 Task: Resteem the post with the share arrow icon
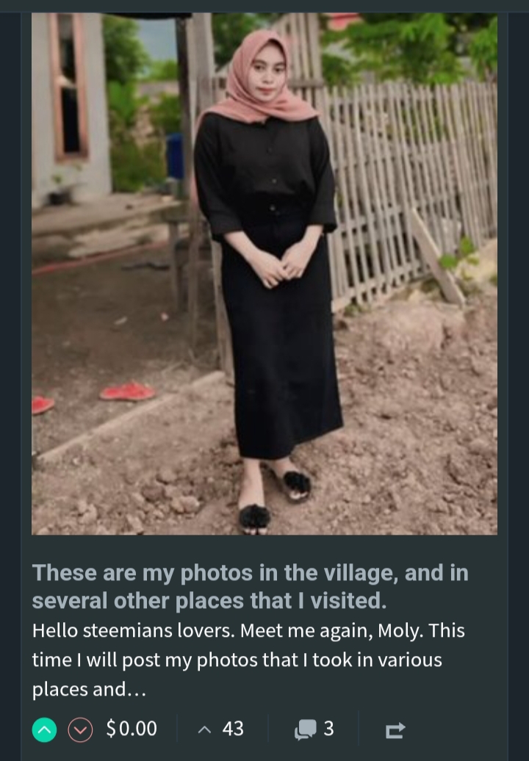[395, 730]
